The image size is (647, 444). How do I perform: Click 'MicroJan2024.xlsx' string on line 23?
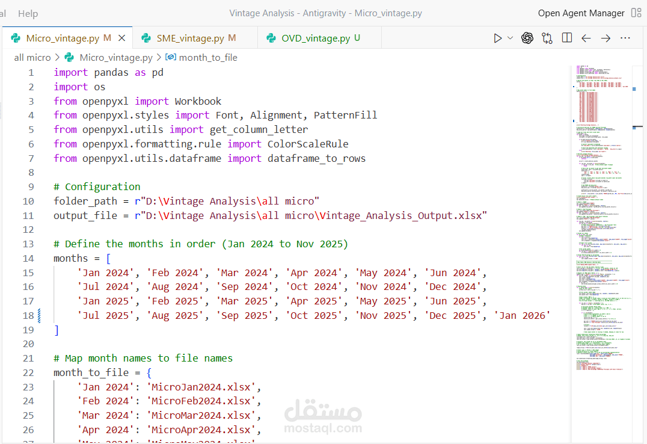click(201, 387)
